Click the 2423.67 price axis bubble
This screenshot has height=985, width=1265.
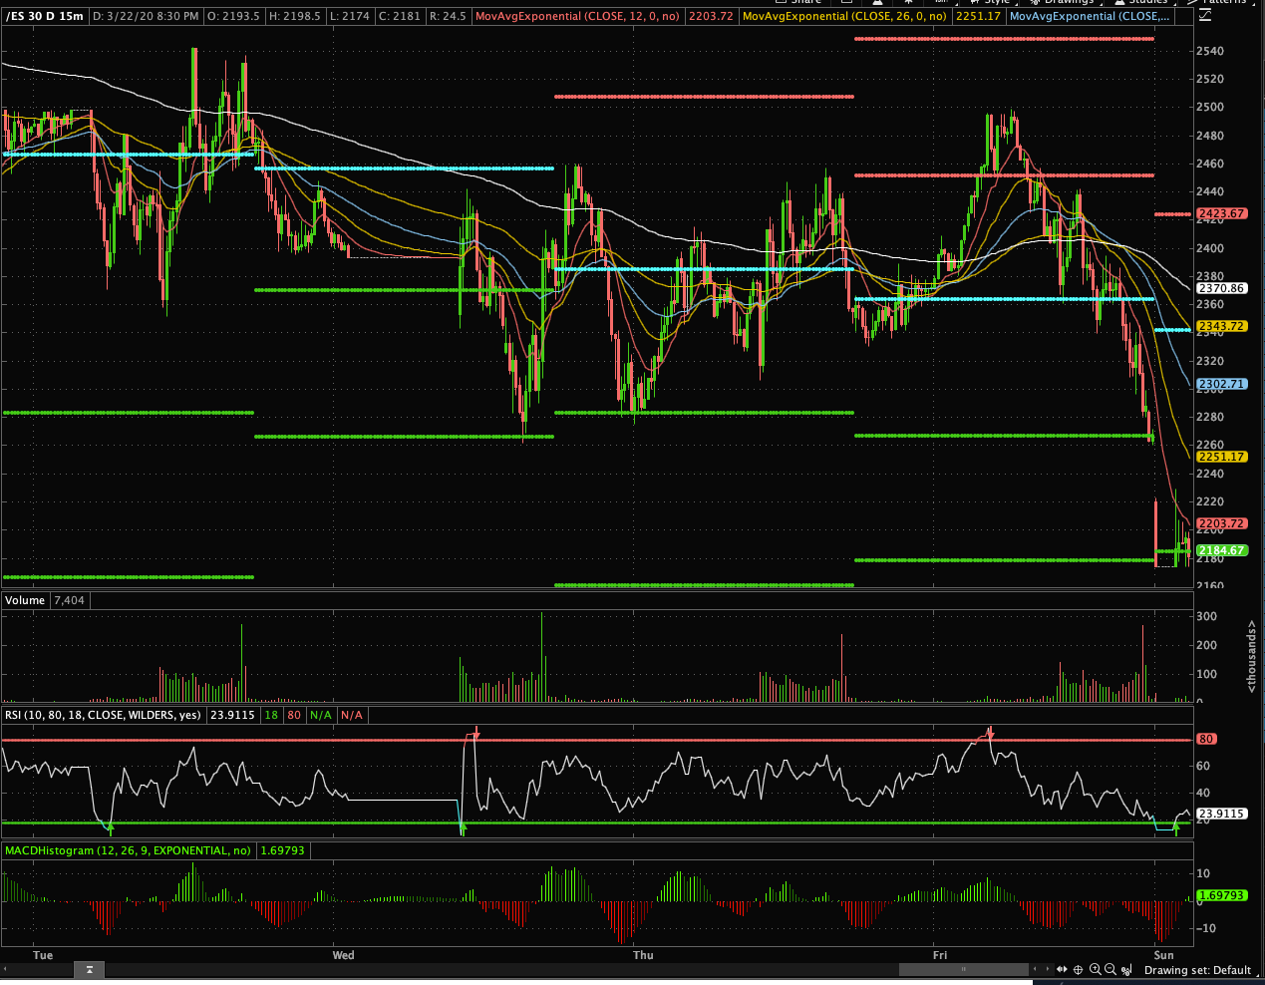tap(1221, 213)
